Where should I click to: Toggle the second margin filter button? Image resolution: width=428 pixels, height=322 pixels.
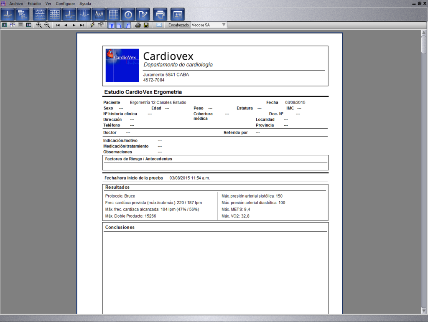119,25
